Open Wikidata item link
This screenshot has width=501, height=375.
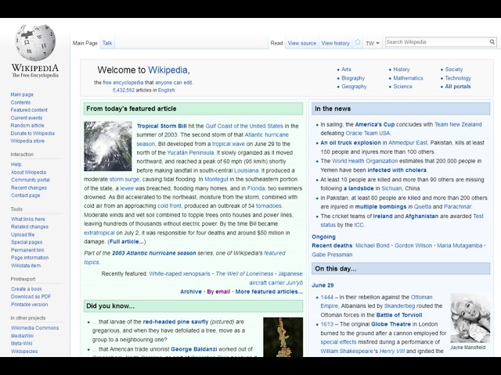(x=26, y=266)
